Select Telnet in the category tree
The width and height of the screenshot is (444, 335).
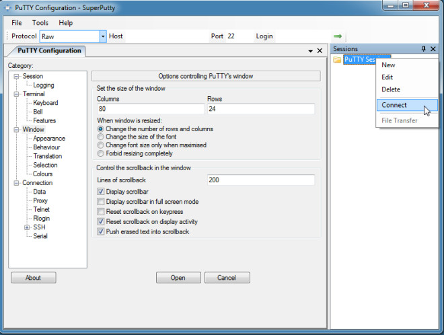[41, 210]
